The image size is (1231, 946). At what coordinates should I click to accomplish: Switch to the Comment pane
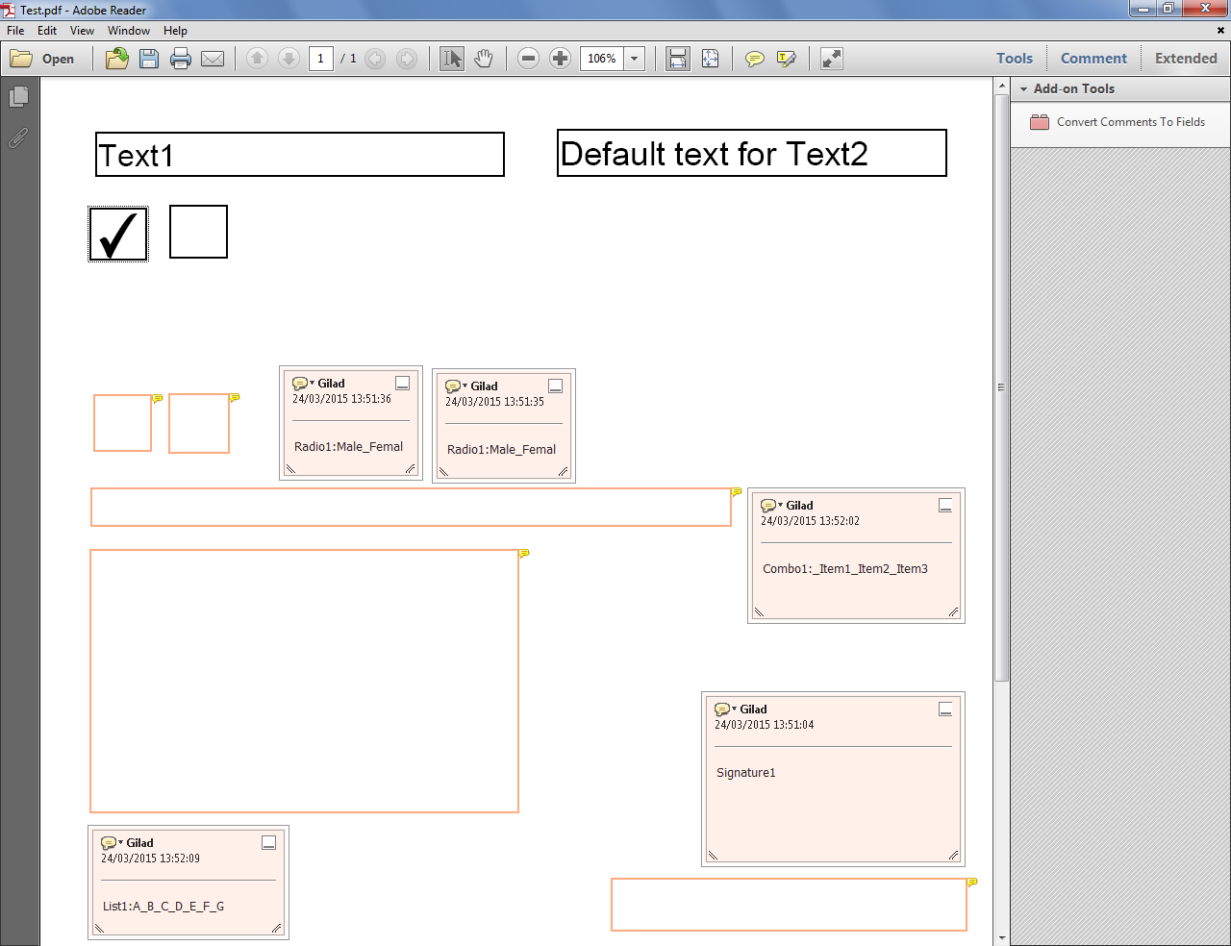click(1093, 59)
